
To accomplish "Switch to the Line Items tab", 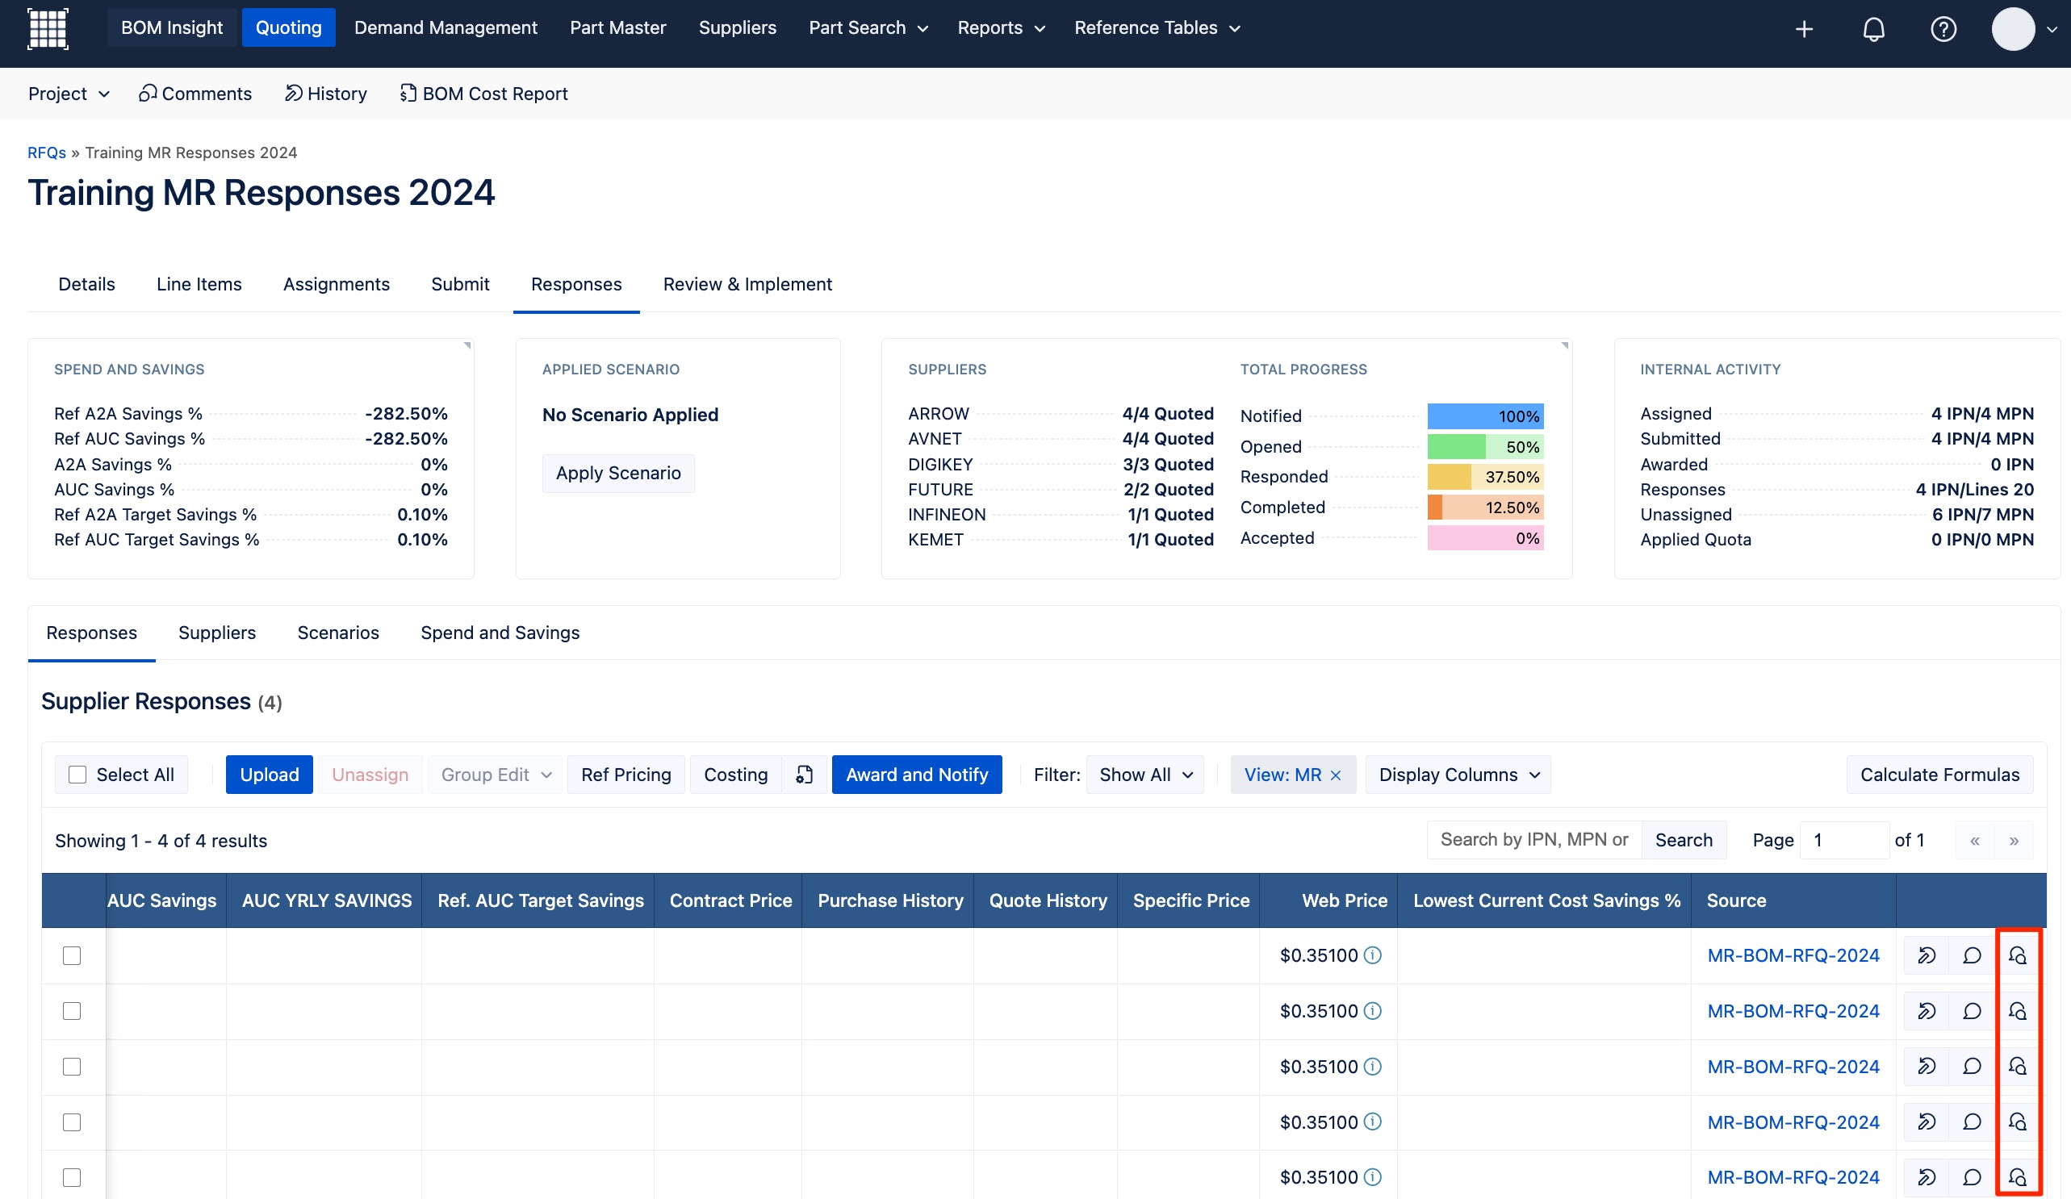I will click(x=199, y=284).
